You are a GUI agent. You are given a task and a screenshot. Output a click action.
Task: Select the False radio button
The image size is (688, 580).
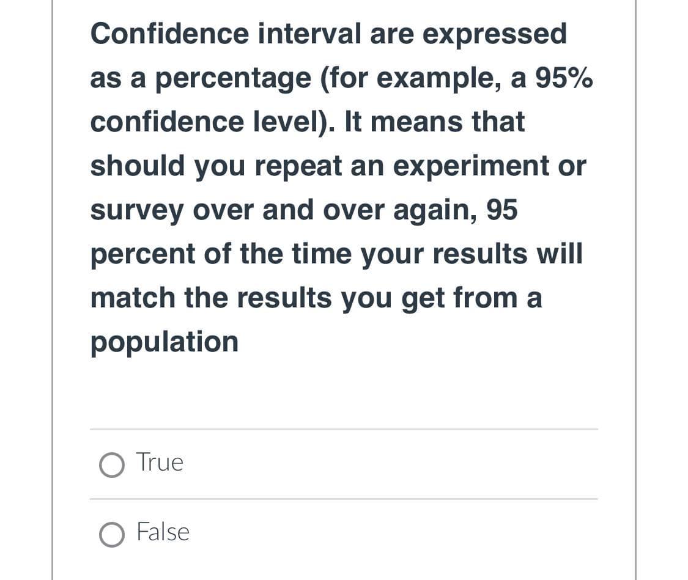click(x=111, y=533)
